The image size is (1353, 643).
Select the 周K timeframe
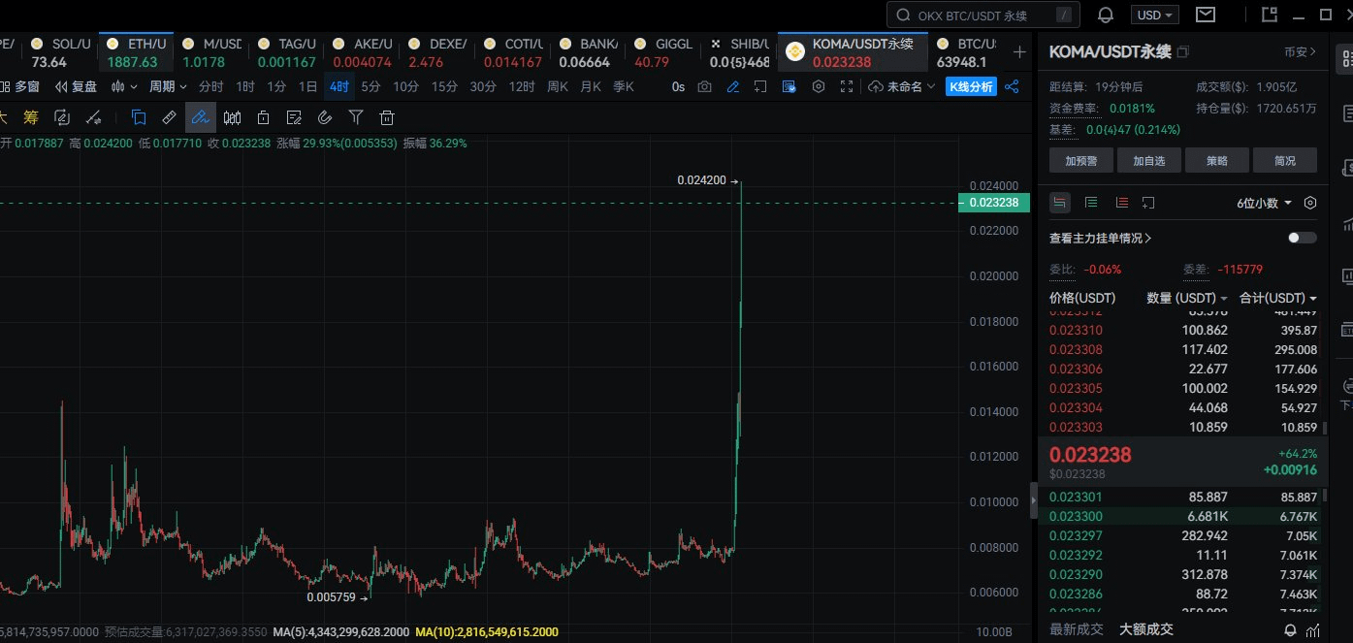click(558, 86)
